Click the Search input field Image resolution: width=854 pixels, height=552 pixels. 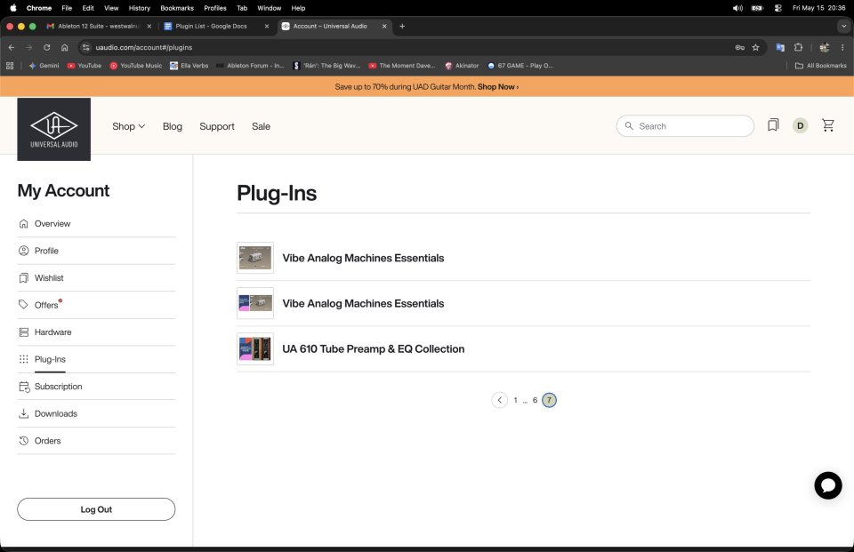pos(685,125)
